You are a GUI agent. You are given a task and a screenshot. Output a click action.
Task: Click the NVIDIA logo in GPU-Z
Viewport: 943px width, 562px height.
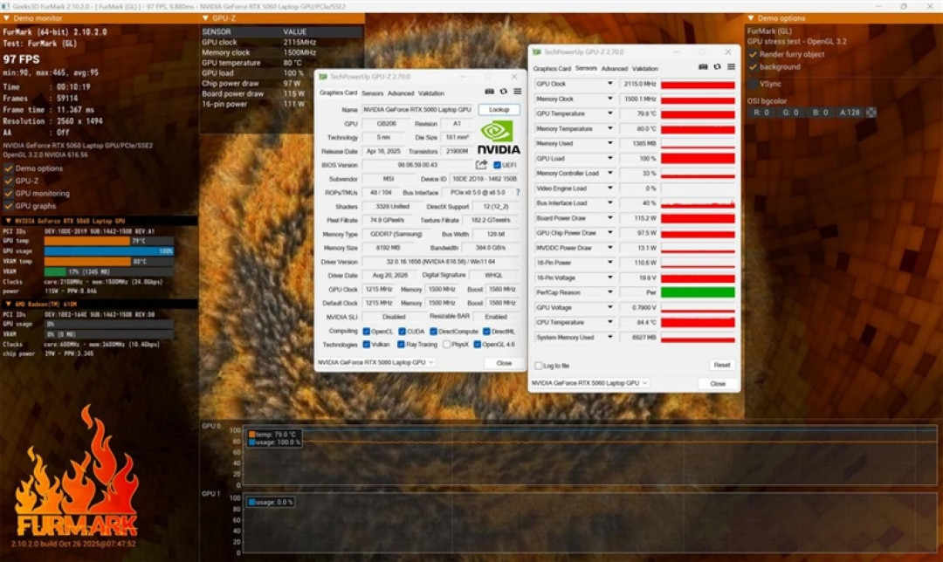499,138
